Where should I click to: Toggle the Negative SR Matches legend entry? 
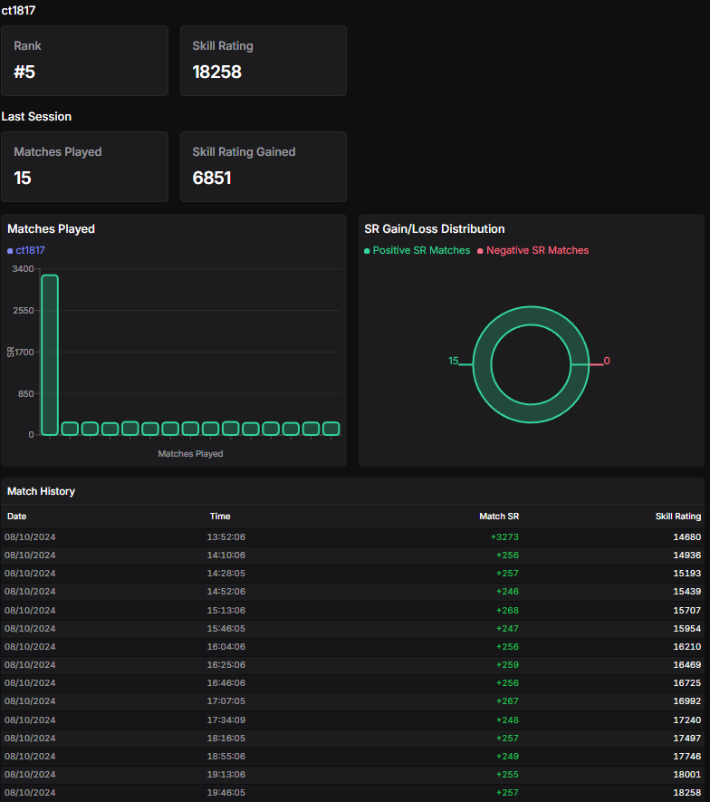tap(533, 250)
